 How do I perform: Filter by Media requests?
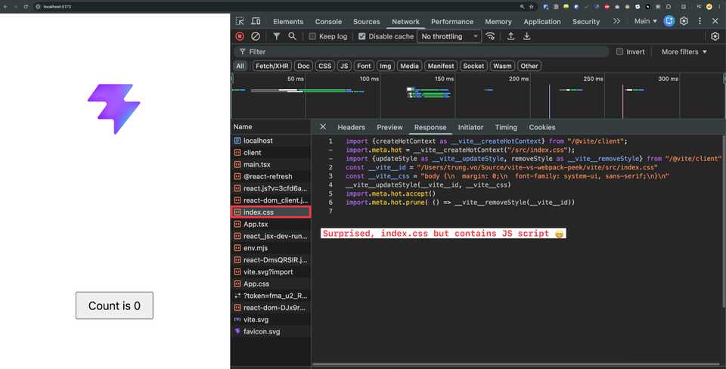click(409, 67)
